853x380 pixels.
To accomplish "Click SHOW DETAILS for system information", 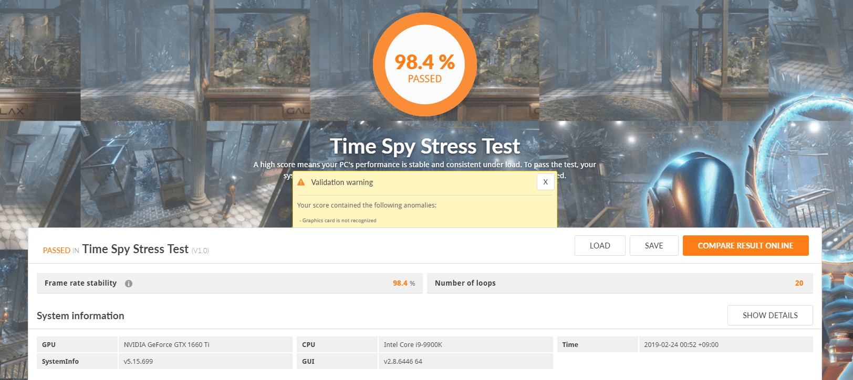I will 770,315.
